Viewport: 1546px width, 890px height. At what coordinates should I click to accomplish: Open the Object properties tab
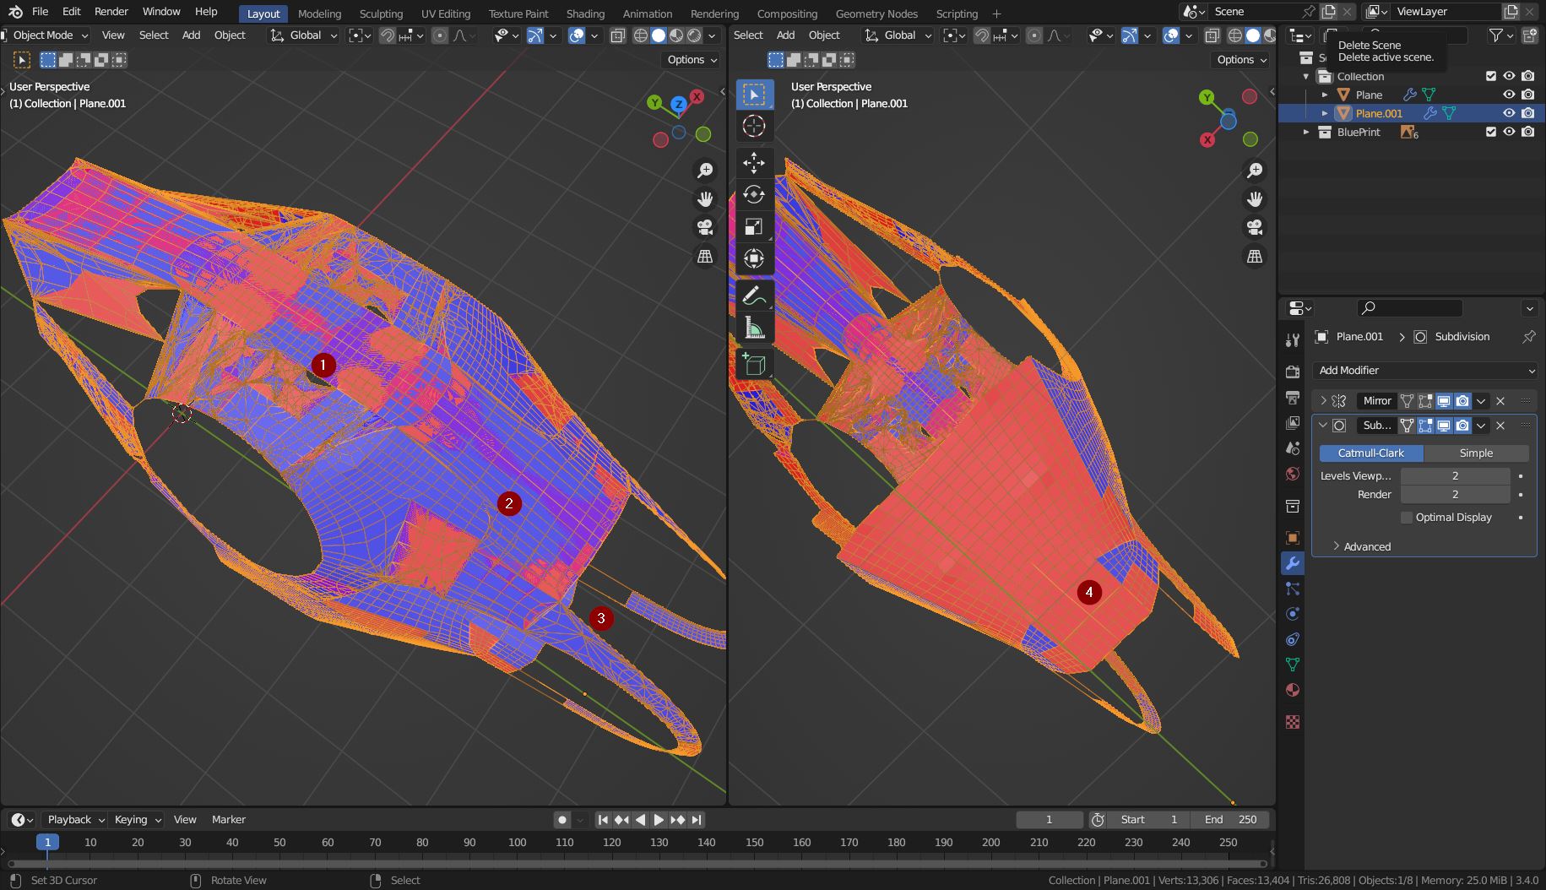1292,538
